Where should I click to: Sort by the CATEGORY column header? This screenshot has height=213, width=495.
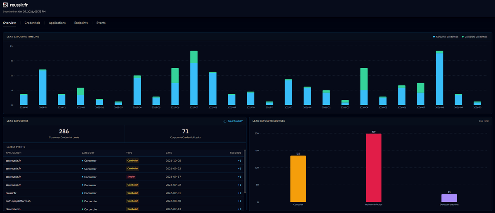click(x=88, y=153)
